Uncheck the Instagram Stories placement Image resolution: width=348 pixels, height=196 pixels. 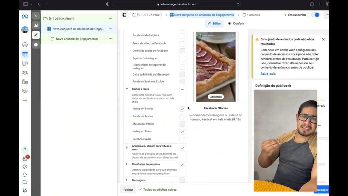click(x=182, y=109)
